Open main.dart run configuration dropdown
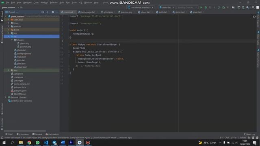Viewport: 260px width, 146px height. pos(167,7)
